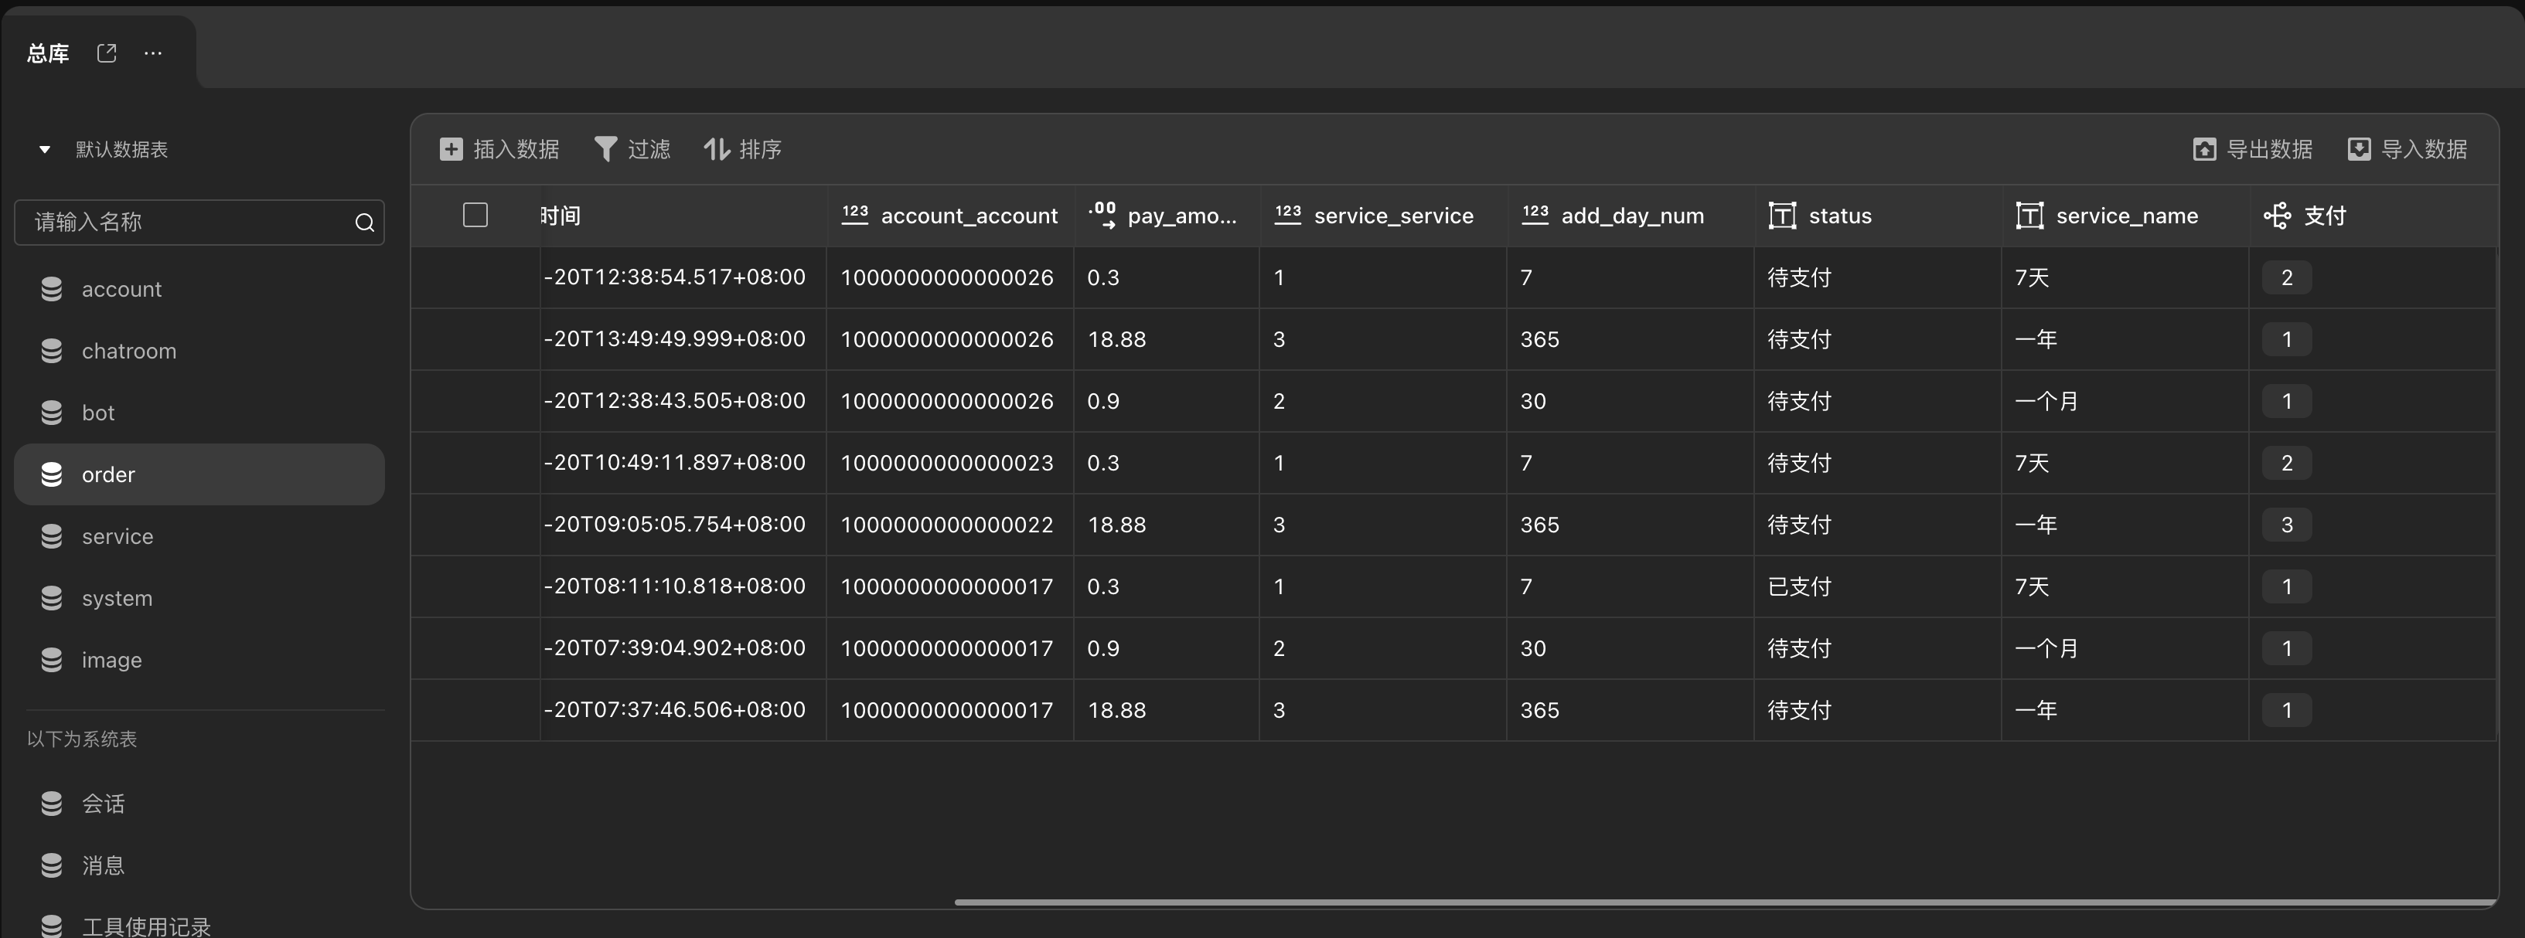Open the bot table

pos(199,413)
